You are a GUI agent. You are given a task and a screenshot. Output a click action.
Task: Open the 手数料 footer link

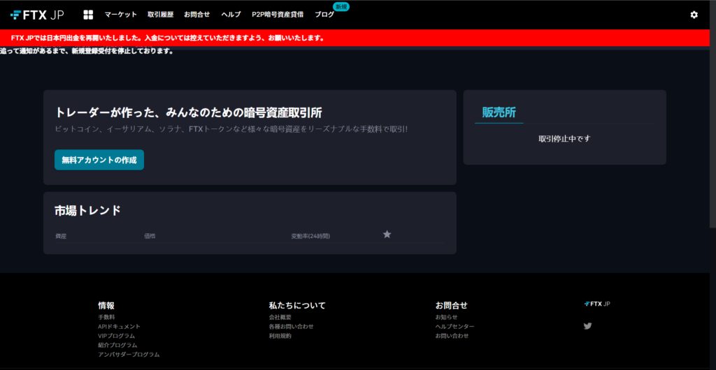(106, 317)
